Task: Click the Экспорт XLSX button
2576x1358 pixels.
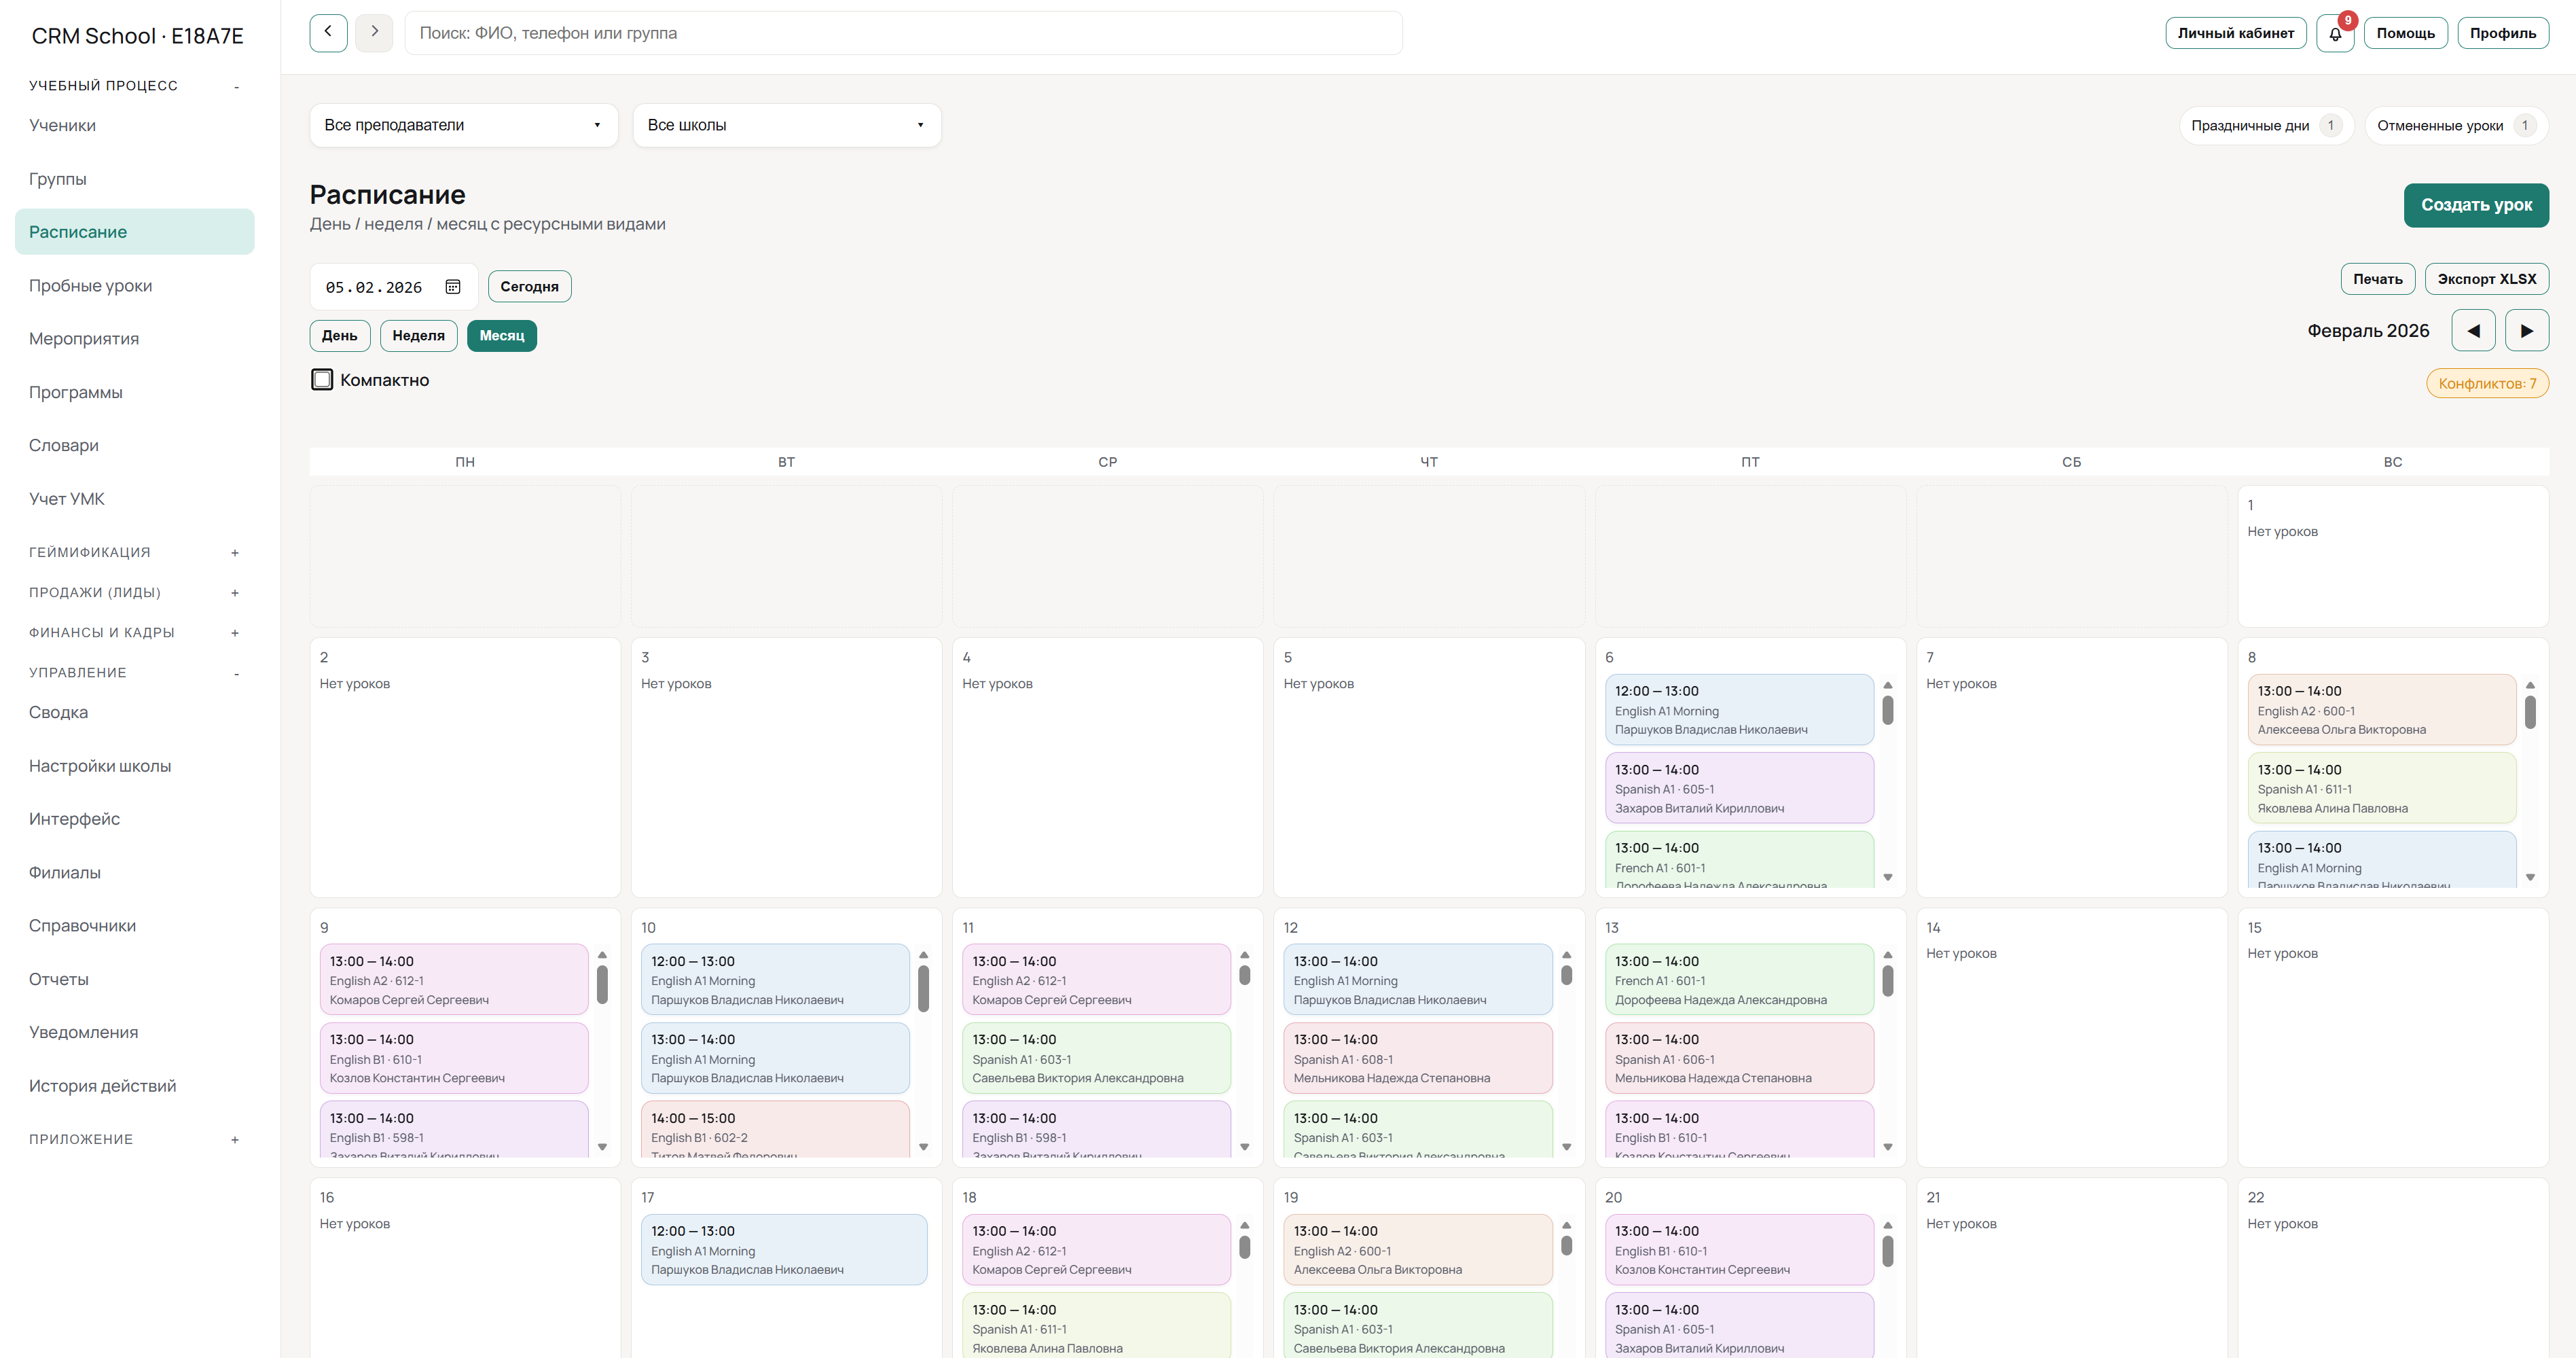Action: click(2486, 279)
